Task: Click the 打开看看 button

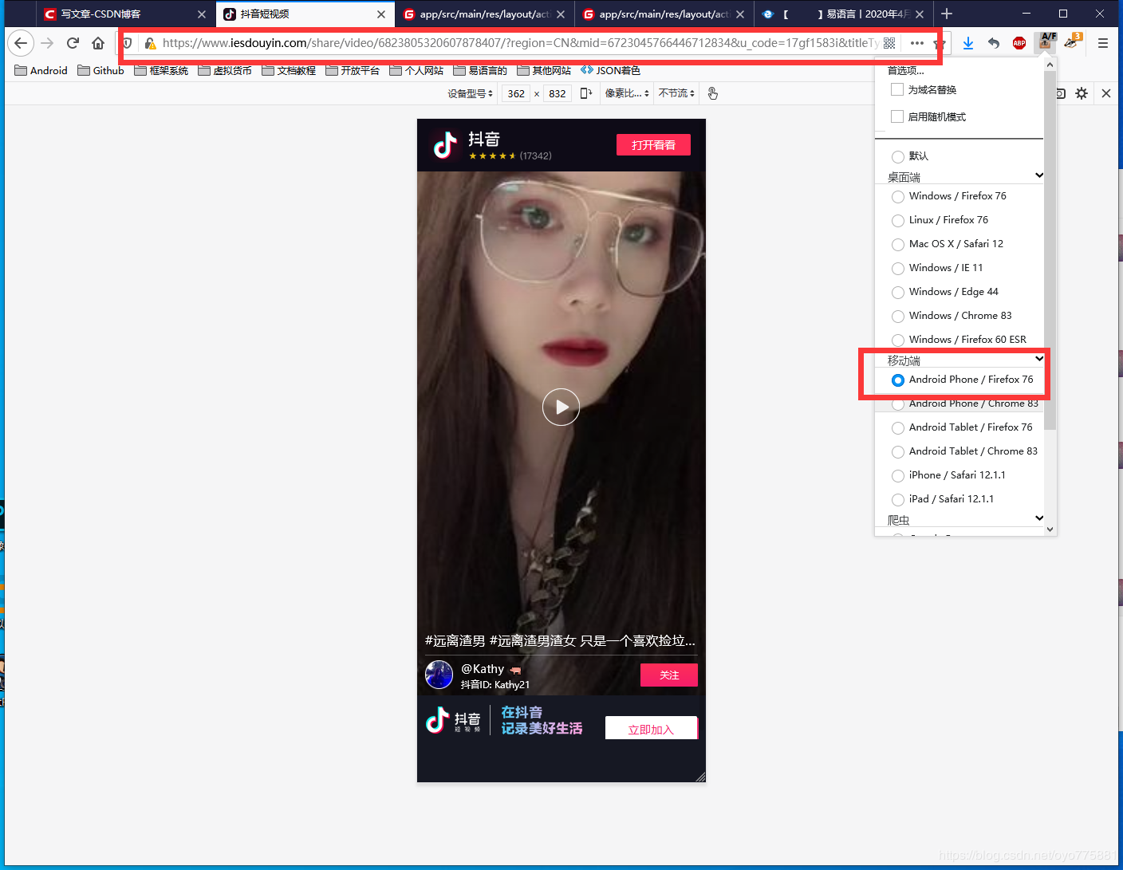Action: pyautogui.click(x=653, y=145)
